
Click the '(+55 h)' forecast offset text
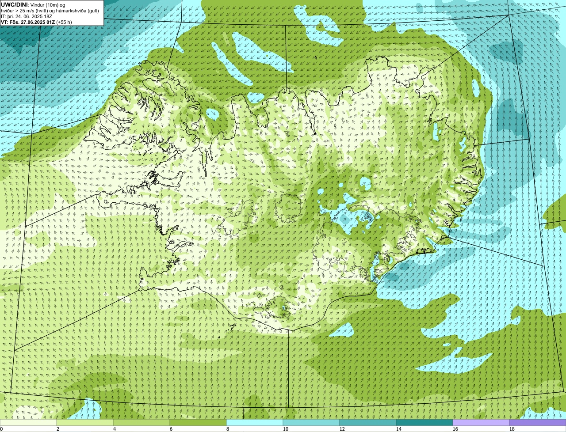(64, 22)
